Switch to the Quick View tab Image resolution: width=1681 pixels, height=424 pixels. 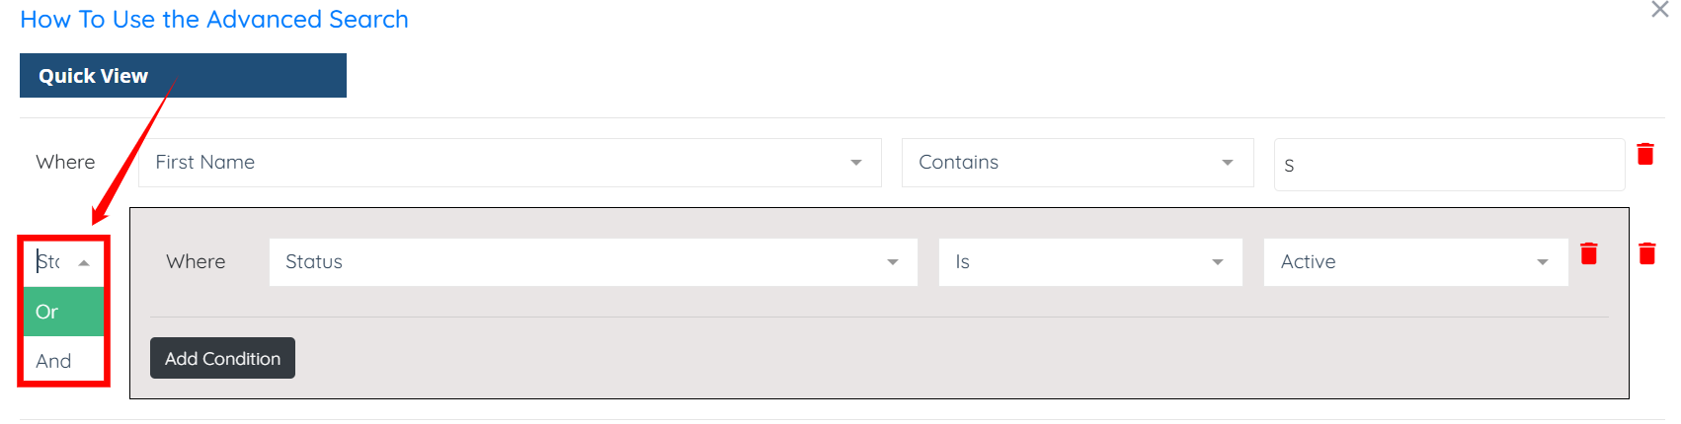(183, 76)
